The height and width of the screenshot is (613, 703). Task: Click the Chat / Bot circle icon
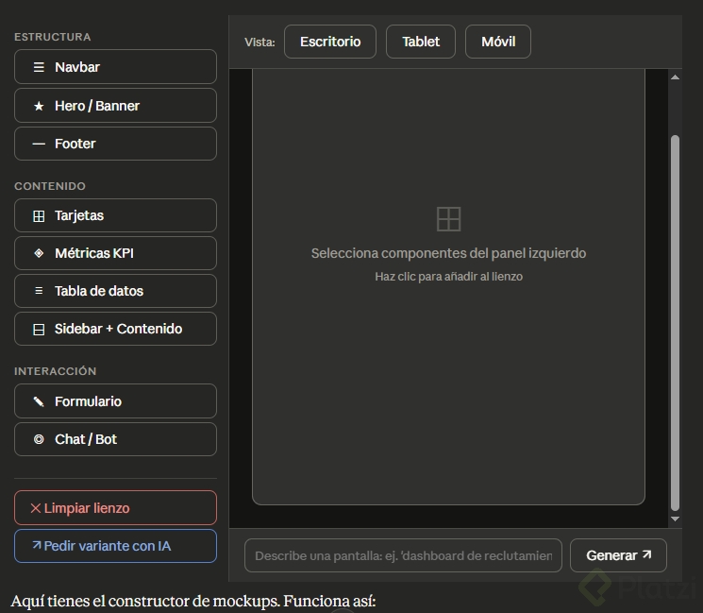39,439
